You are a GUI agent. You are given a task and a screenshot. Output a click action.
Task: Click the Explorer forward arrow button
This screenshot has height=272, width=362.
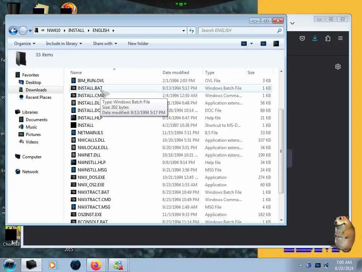pyautogui.click(x=23, y=30)
